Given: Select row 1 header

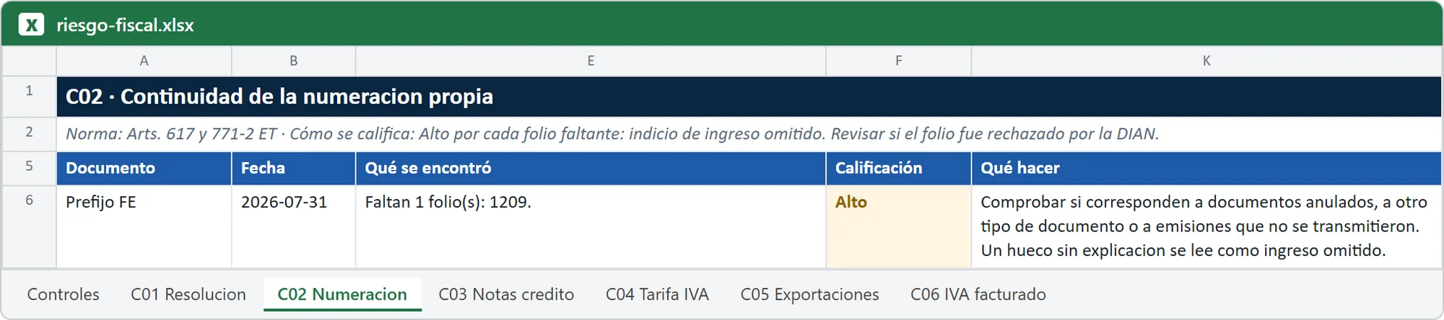Looking at the screenshot, I should (29, 97).
